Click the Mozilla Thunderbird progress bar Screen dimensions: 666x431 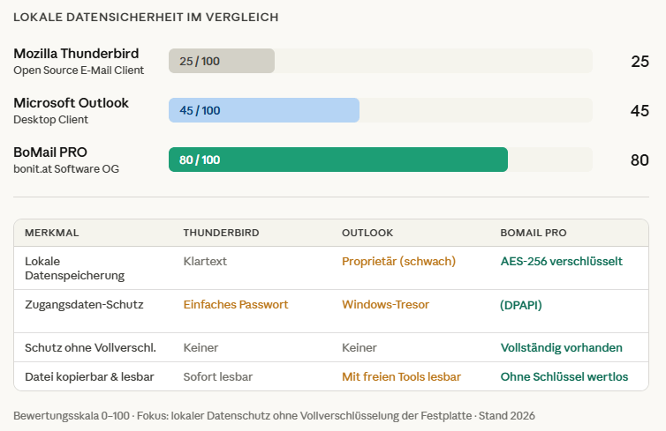point(222,61)
